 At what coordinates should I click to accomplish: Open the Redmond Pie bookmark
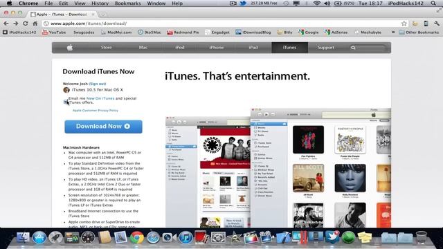[x=183, y=33]
